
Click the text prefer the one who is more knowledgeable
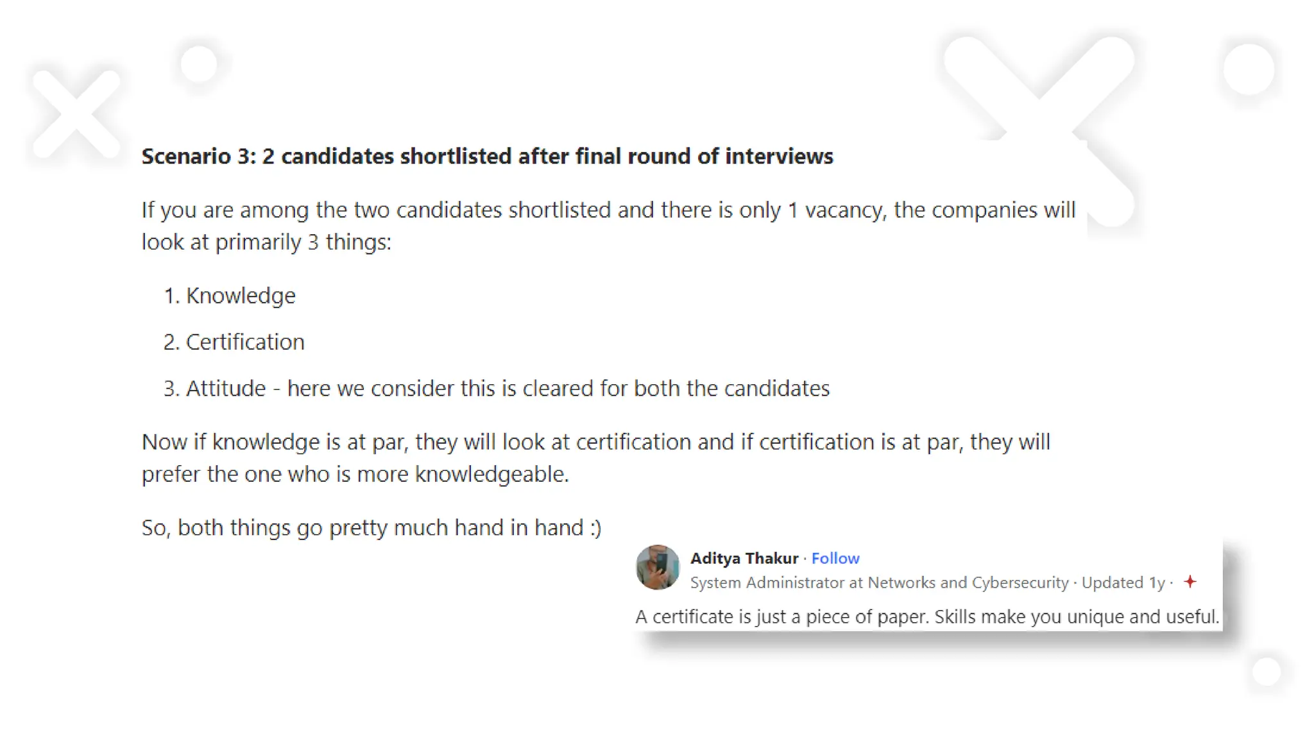pyautogui.click(x=355, y=474)
